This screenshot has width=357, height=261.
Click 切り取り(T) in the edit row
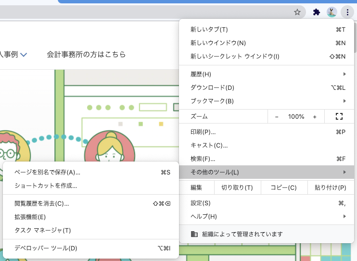point(237,188)
